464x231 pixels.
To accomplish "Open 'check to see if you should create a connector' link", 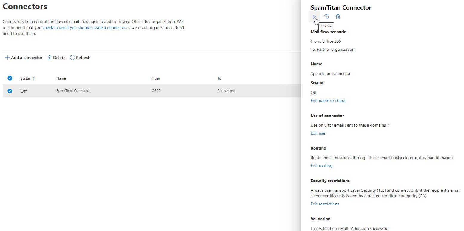I will (84, 27).
